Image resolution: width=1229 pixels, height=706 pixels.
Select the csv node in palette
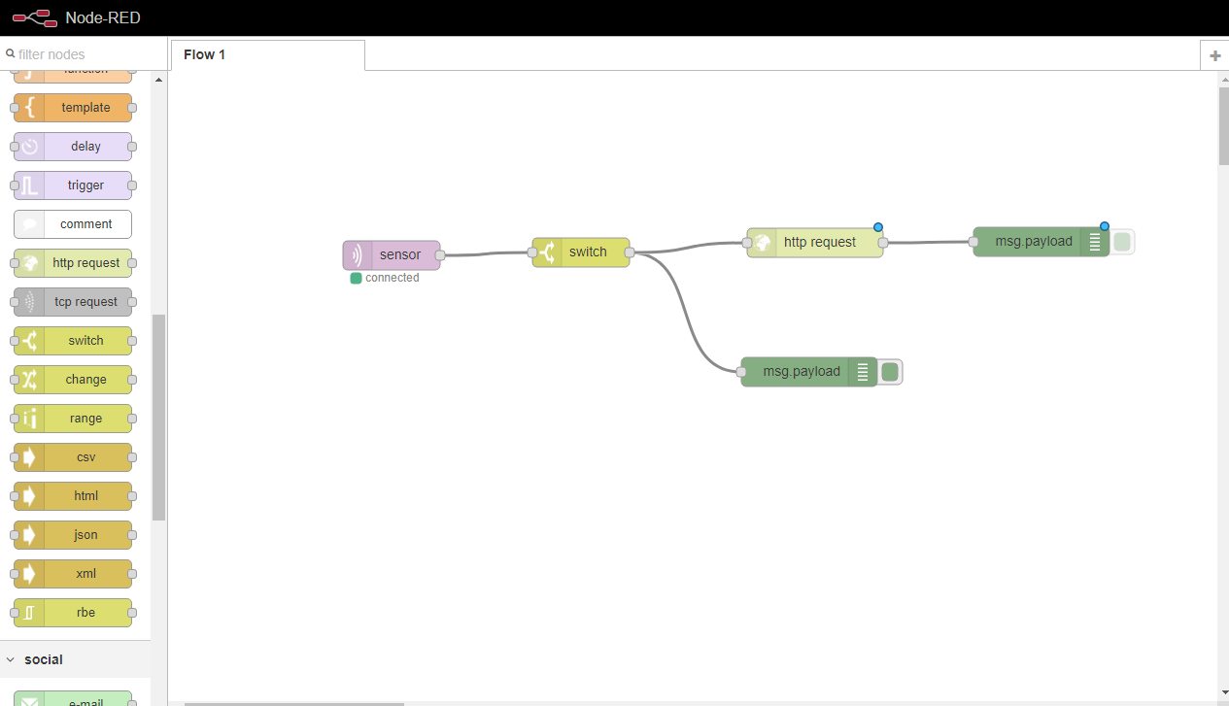(73, 457)
